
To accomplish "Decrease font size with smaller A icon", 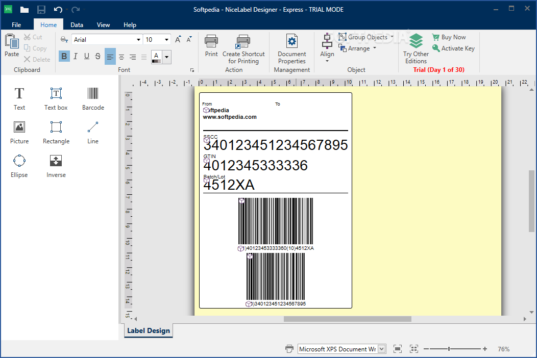I will (189, 39).
